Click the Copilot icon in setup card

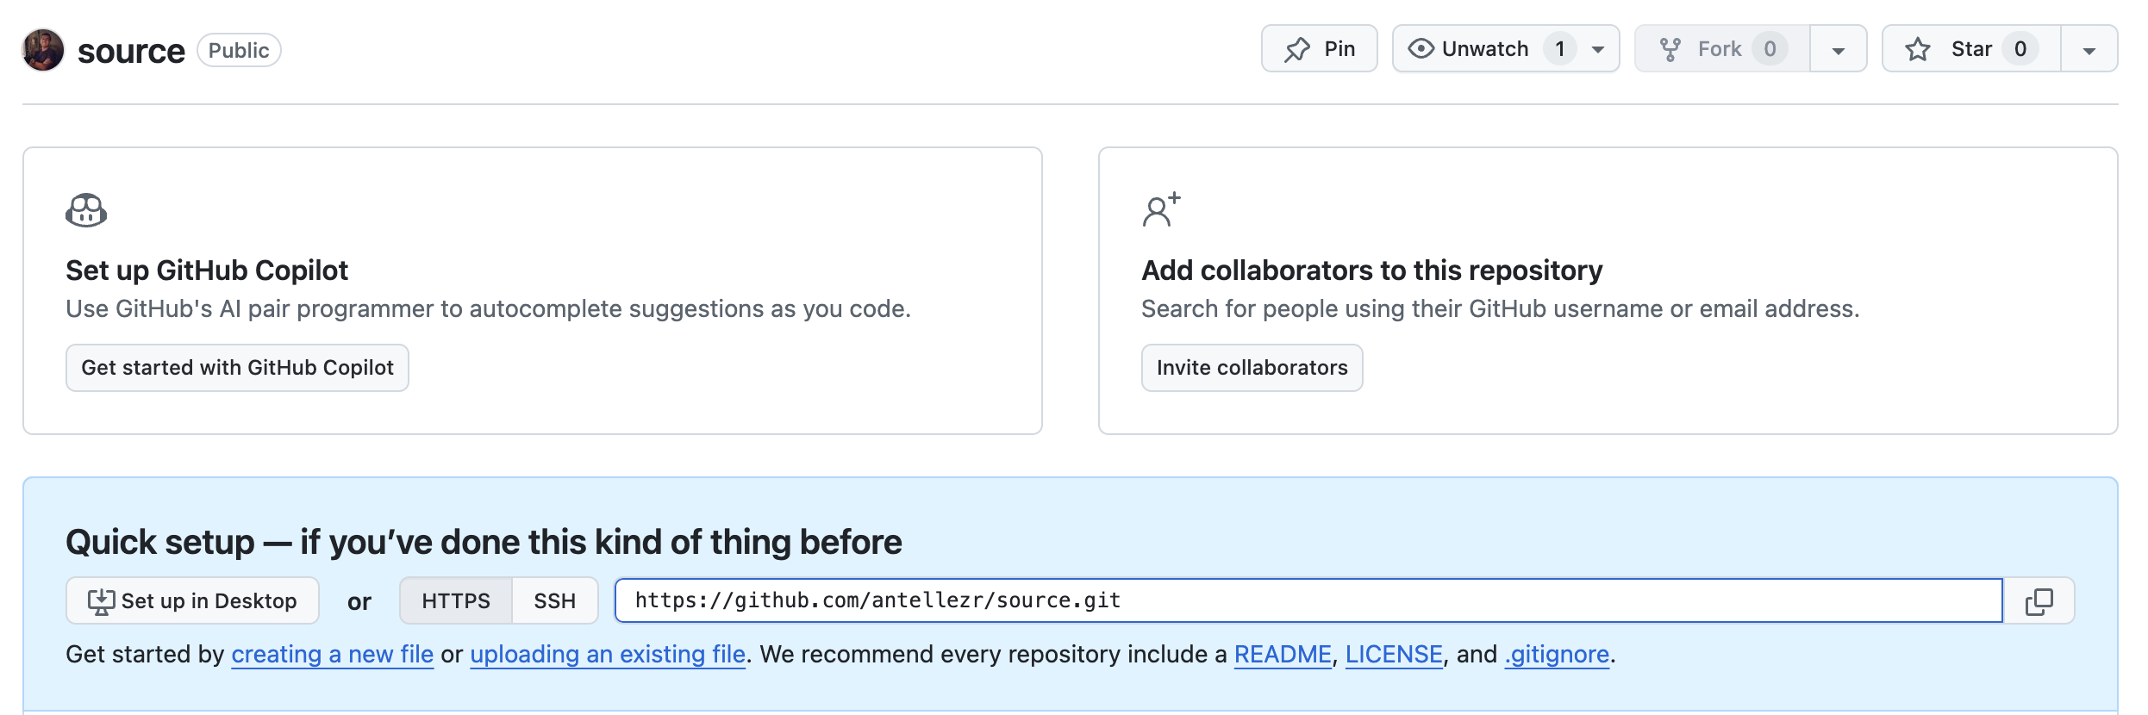(86, 210)
